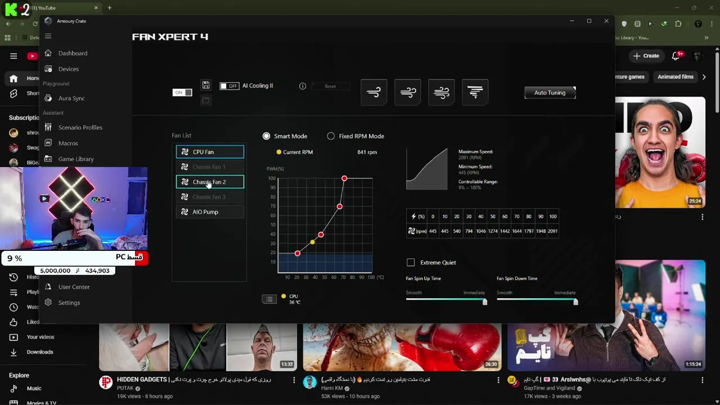Open the 25:24 video thumbnail
Image resolution: width=720 pixels, height=405 pixels.
click(660, 152)
